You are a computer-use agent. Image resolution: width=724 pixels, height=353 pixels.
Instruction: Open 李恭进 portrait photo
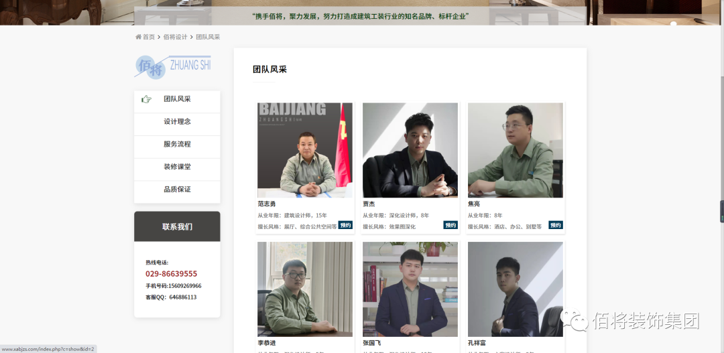[x=305, y=289]
